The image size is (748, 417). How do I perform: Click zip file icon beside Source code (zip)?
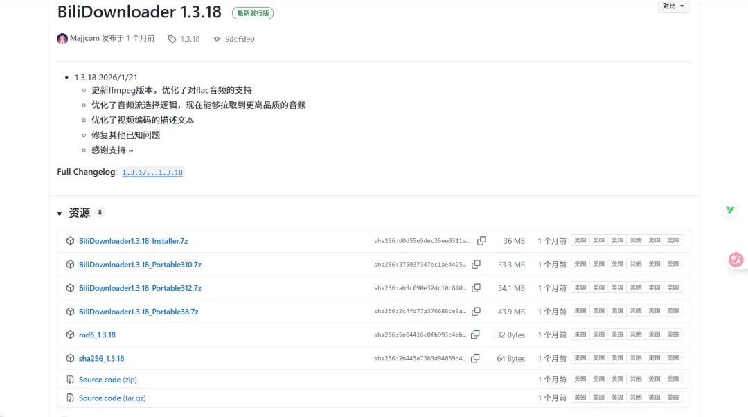coord(70,380)
